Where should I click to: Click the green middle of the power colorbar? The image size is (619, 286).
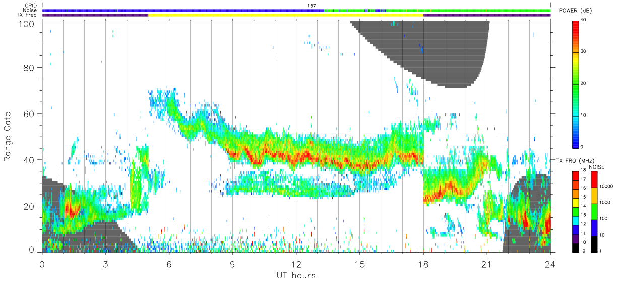coord(575,83)
